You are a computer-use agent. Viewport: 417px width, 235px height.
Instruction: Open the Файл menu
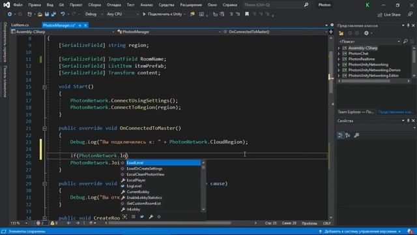pos(18,5)
